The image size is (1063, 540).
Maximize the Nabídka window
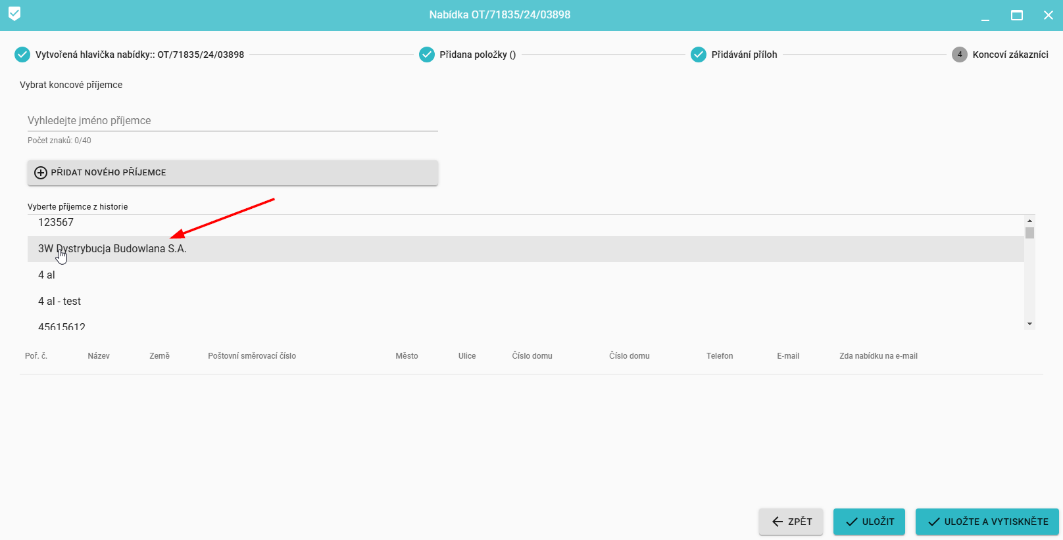pyautogui.click(x=1016, y=15)
